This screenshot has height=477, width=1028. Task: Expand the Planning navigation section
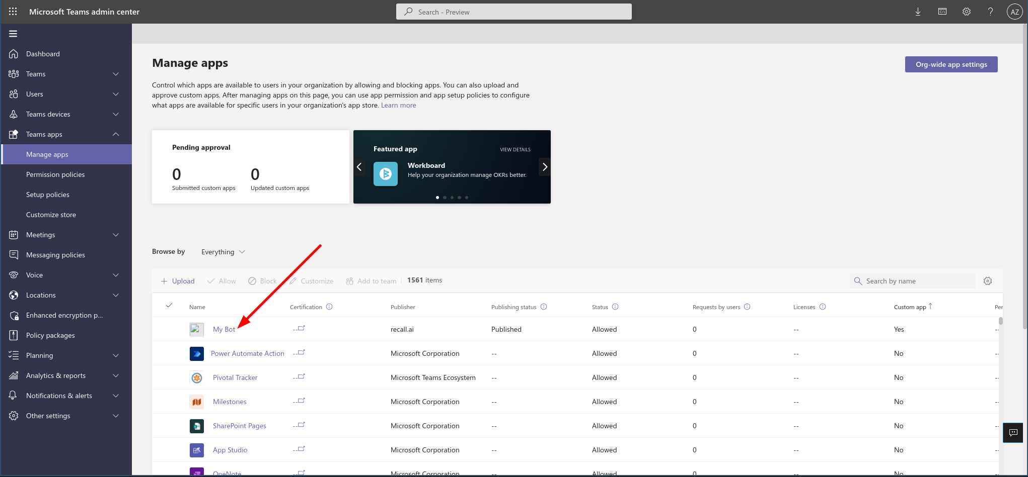coord(116,355)
